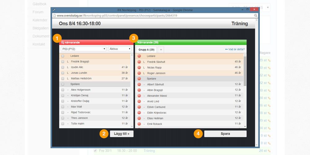Tick the checkbox next to Alex Holgersson

click(x=63, y=90)
